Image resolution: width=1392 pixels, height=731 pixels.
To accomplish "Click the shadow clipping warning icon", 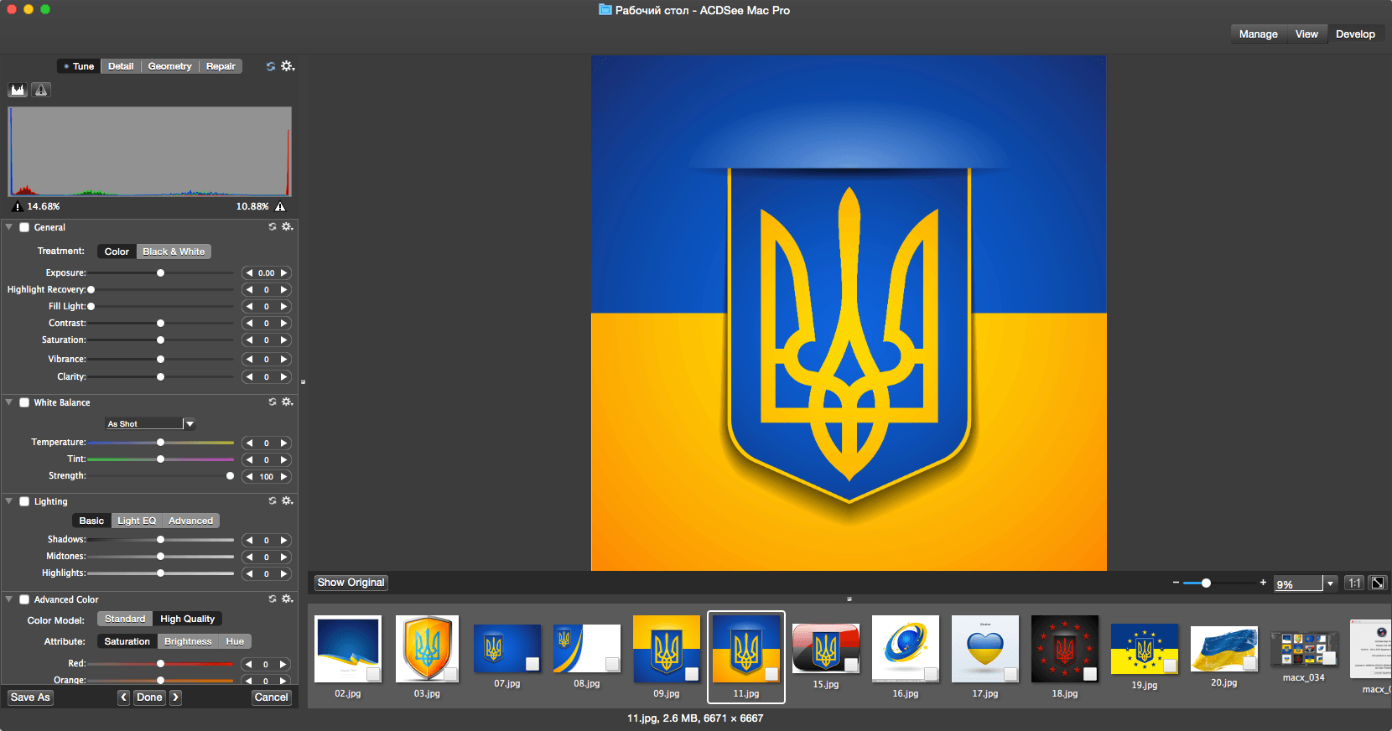I will point(18,206).
